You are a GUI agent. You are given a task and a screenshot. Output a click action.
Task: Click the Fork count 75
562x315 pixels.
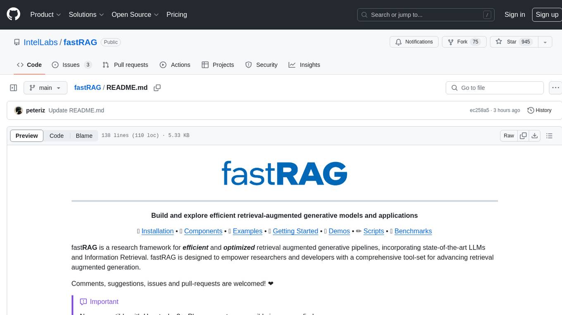(475, 42)
